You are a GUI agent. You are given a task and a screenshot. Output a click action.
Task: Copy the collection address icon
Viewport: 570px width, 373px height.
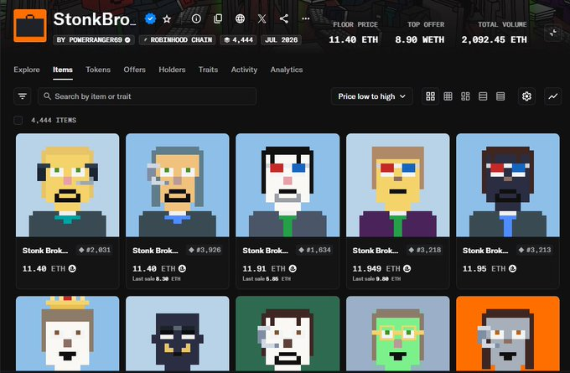point(218,18)
